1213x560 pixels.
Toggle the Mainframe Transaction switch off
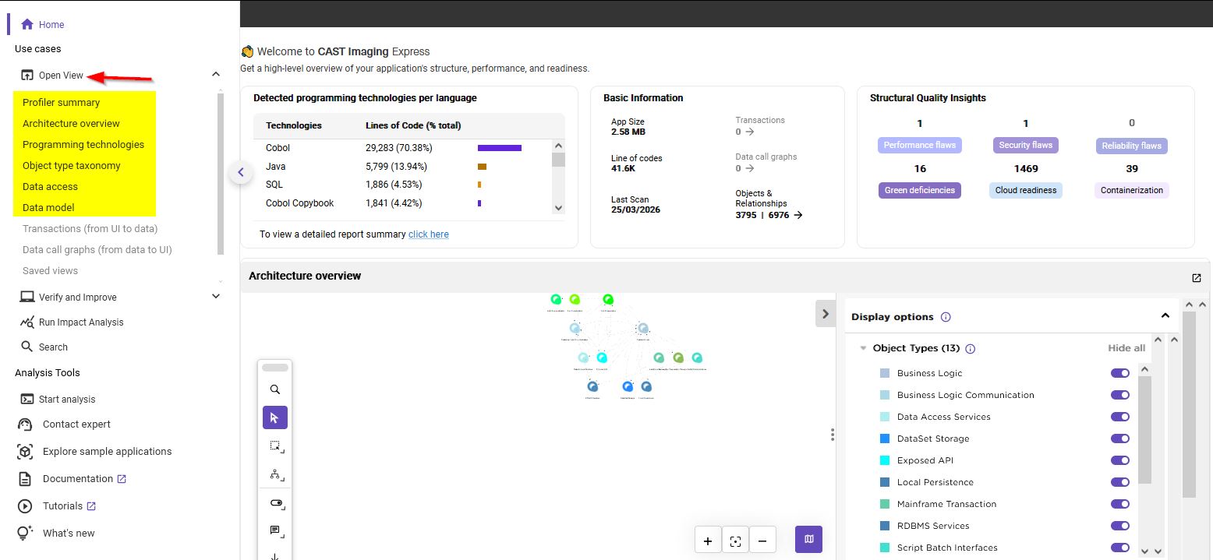[1119, 504]
